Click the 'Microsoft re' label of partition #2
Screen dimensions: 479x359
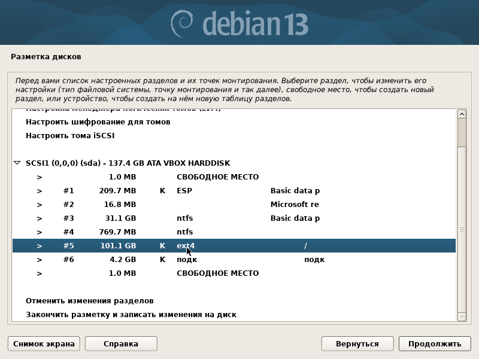pyautogui.click(x=295, y=205)
